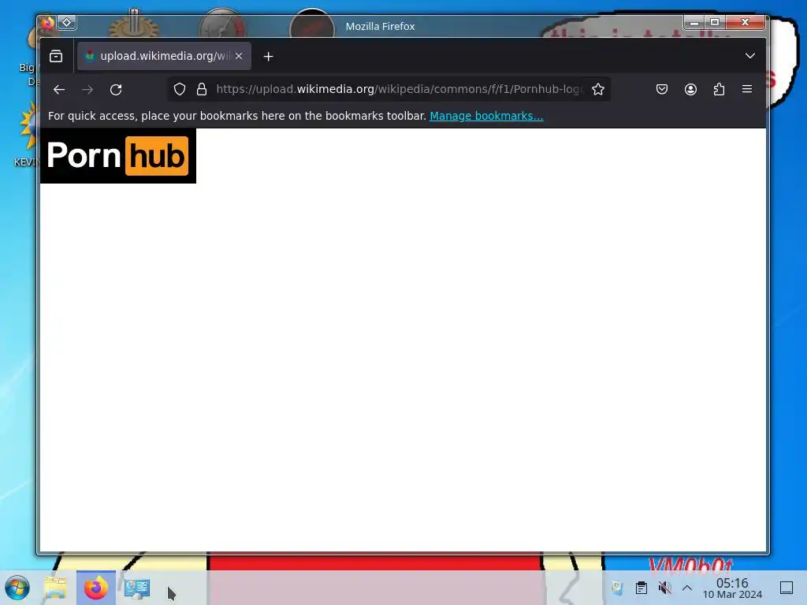Close the Mozilla Firefox window
This screenshot has height=605, width=807.
coord(746,22)
